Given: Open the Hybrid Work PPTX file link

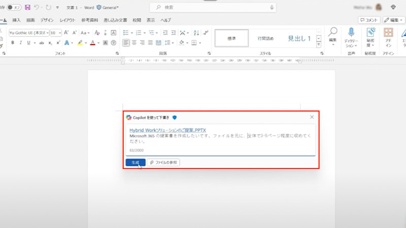Looking at the screenshot, I should (x=167, y=130).
